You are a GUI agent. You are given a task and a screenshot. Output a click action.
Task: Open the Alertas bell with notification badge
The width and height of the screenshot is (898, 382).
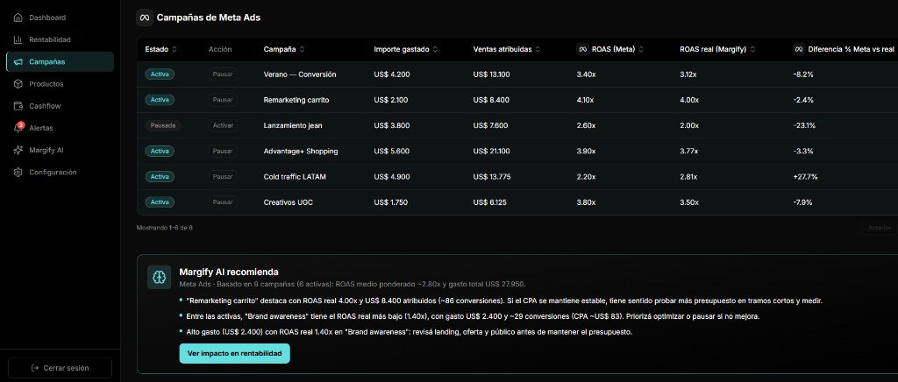click(x=18, y=128)
